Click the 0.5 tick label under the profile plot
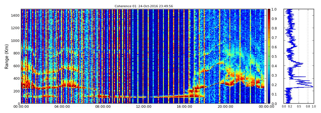The width and height of the screenshot is (321, 113). pyautogui.click(x=299, y=107)
